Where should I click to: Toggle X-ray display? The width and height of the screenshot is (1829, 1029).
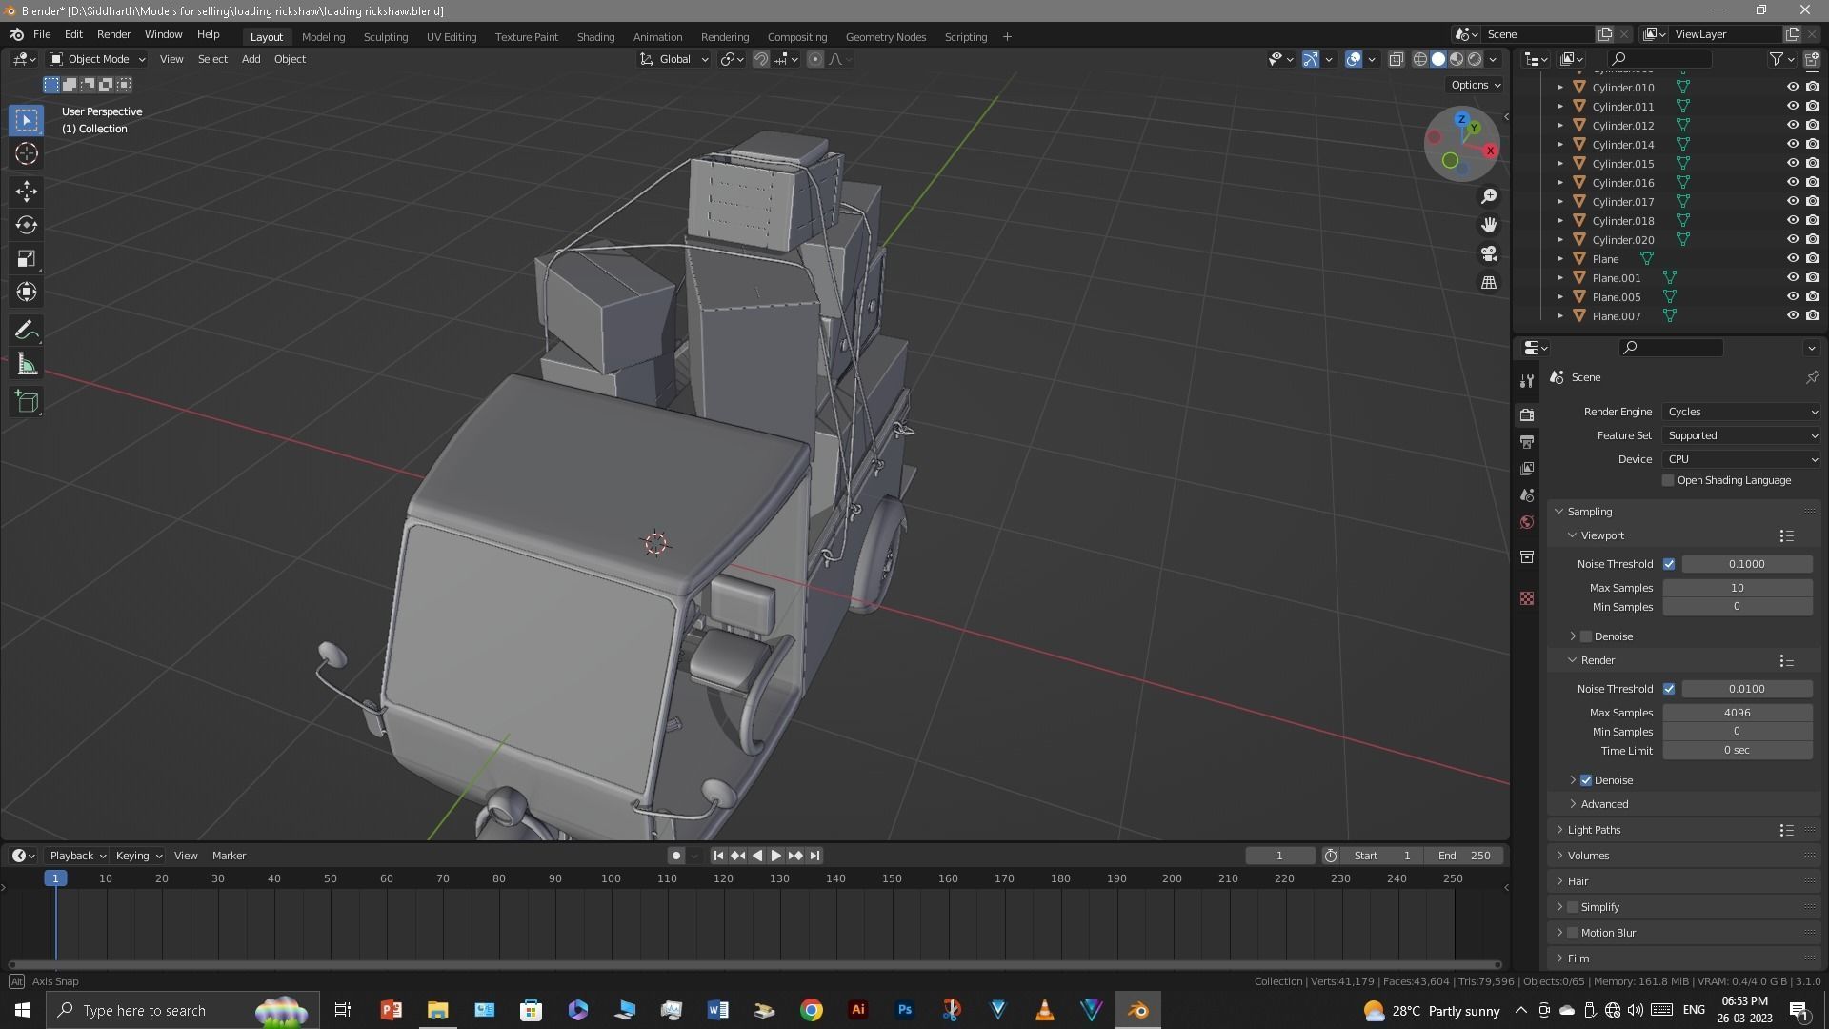(1396, 59)
